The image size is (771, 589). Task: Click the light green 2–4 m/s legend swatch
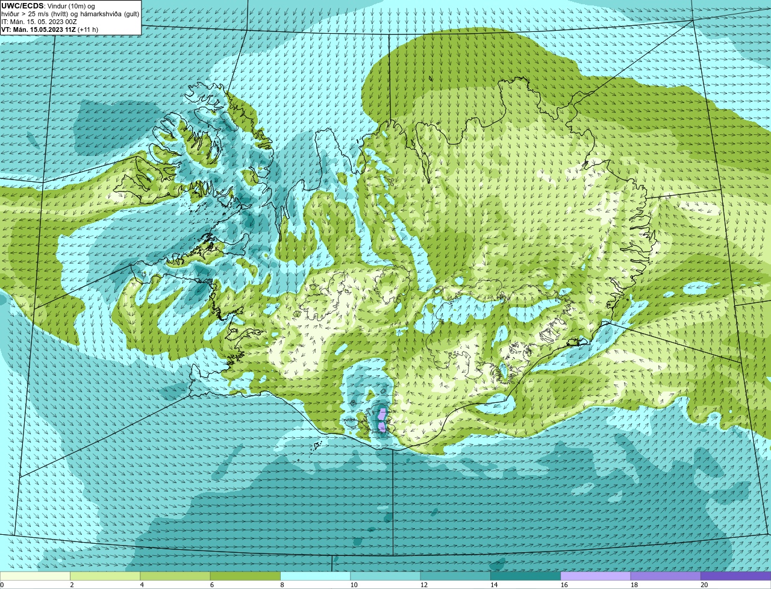(x=105, y=576)
